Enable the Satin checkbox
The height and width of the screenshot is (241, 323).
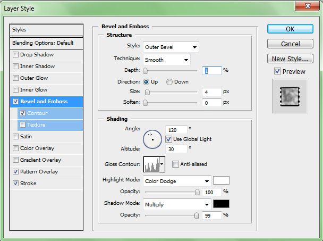15,137
